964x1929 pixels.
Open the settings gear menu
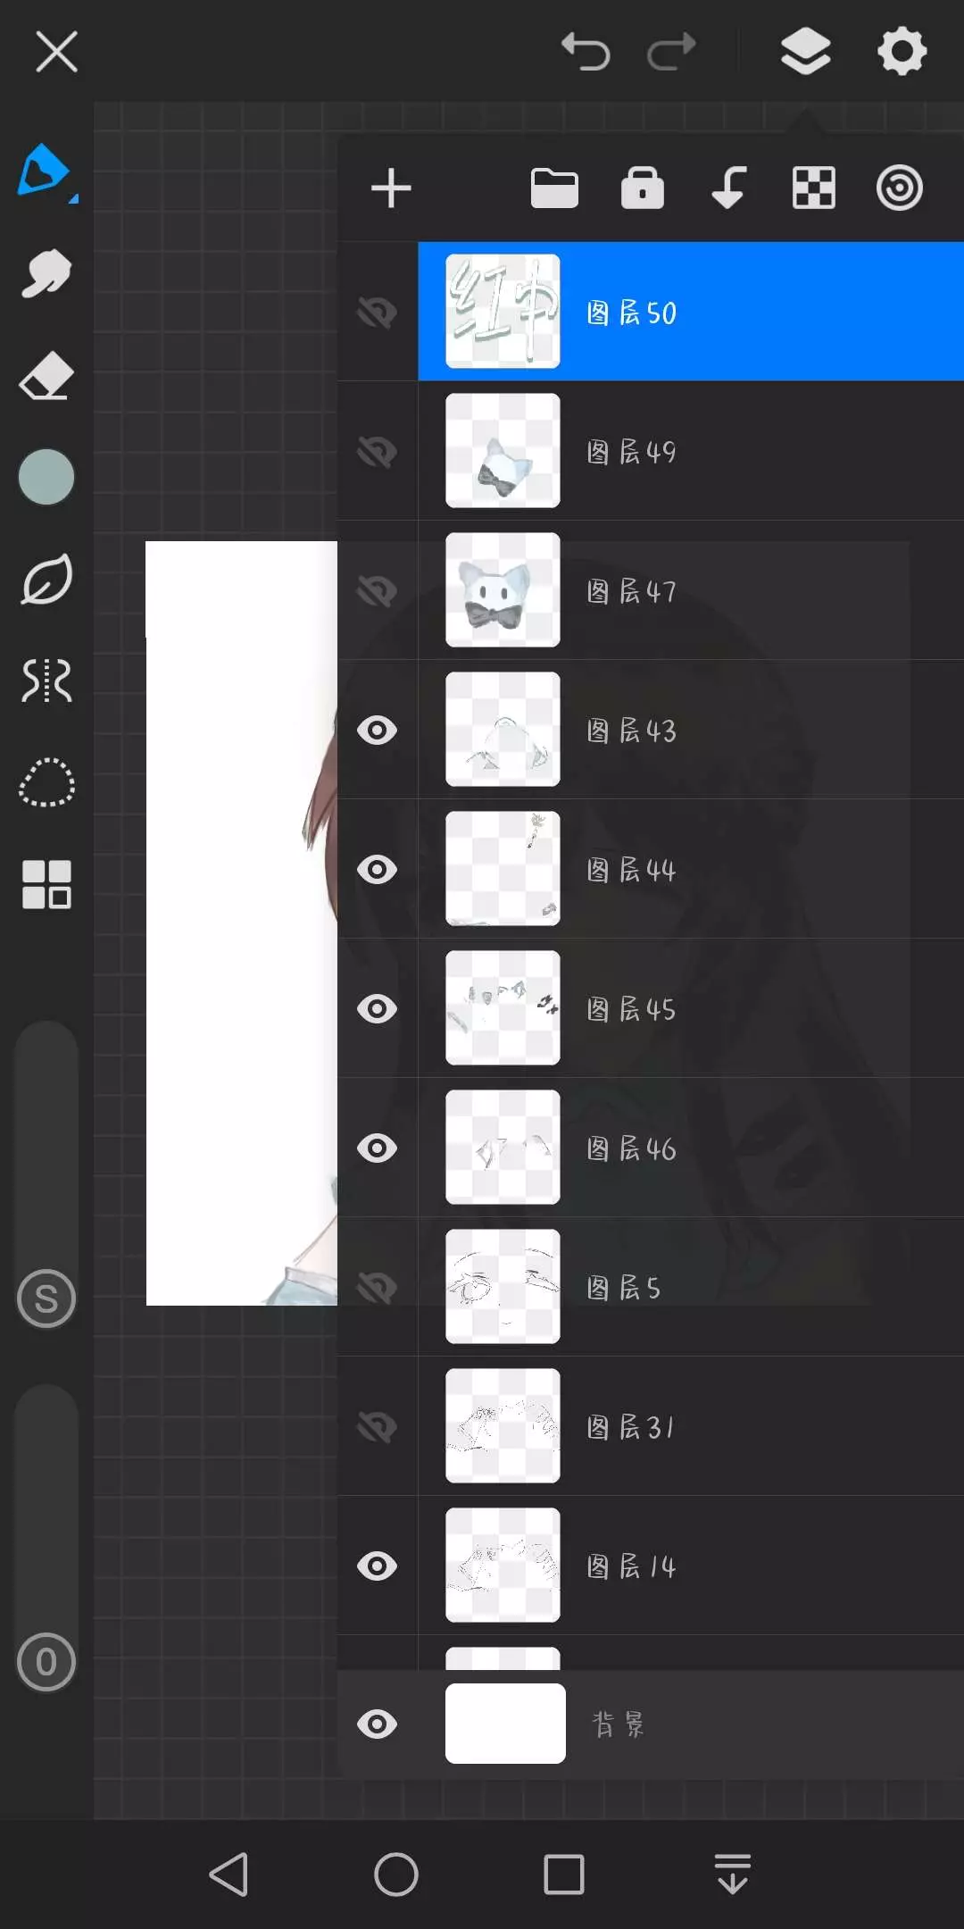[902, 51]
